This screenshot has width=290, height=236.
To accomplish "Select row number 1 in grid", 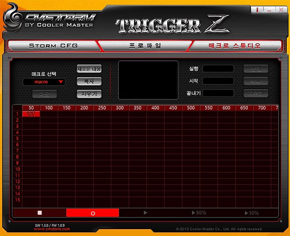I will click(x=17, y=114).
